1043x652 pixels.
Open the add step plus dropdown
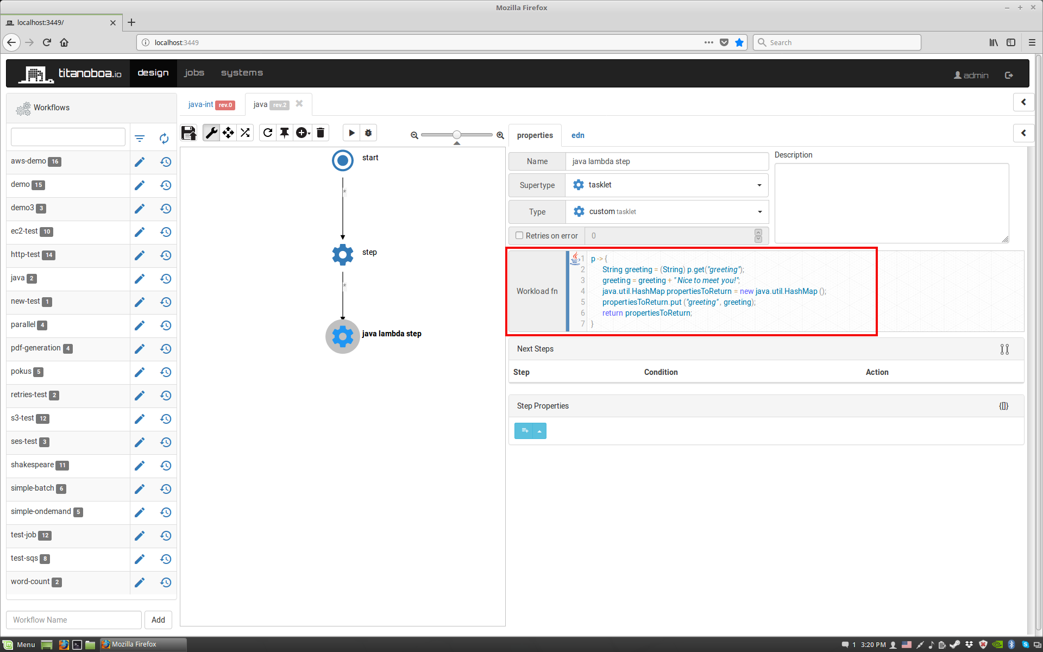(303, 133)
